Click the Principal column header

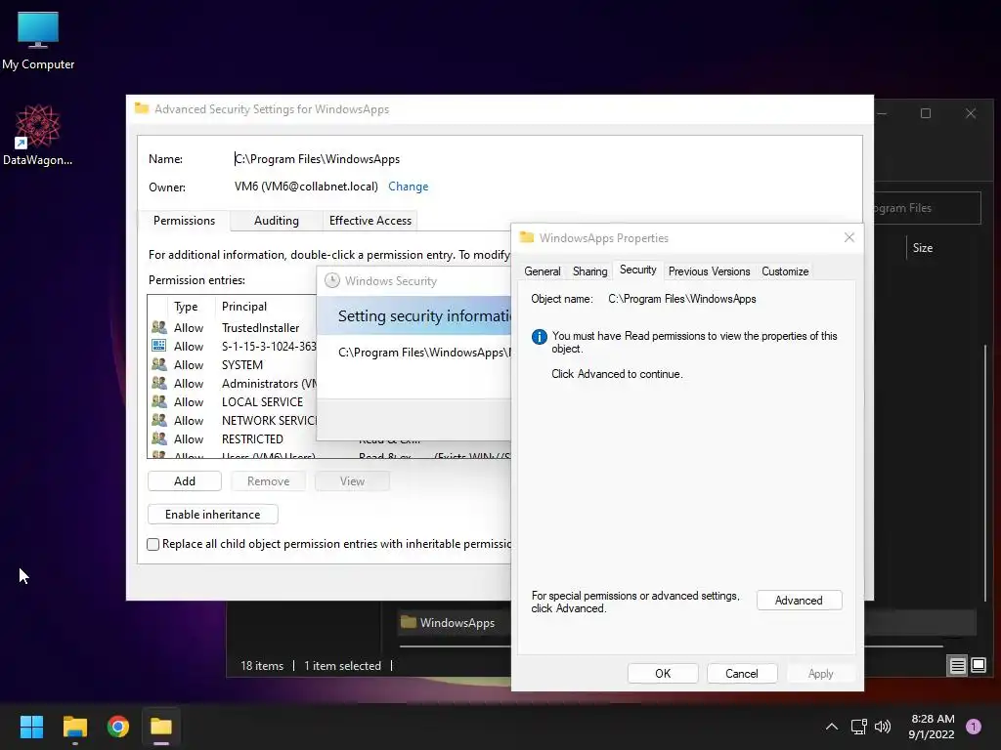243,307
